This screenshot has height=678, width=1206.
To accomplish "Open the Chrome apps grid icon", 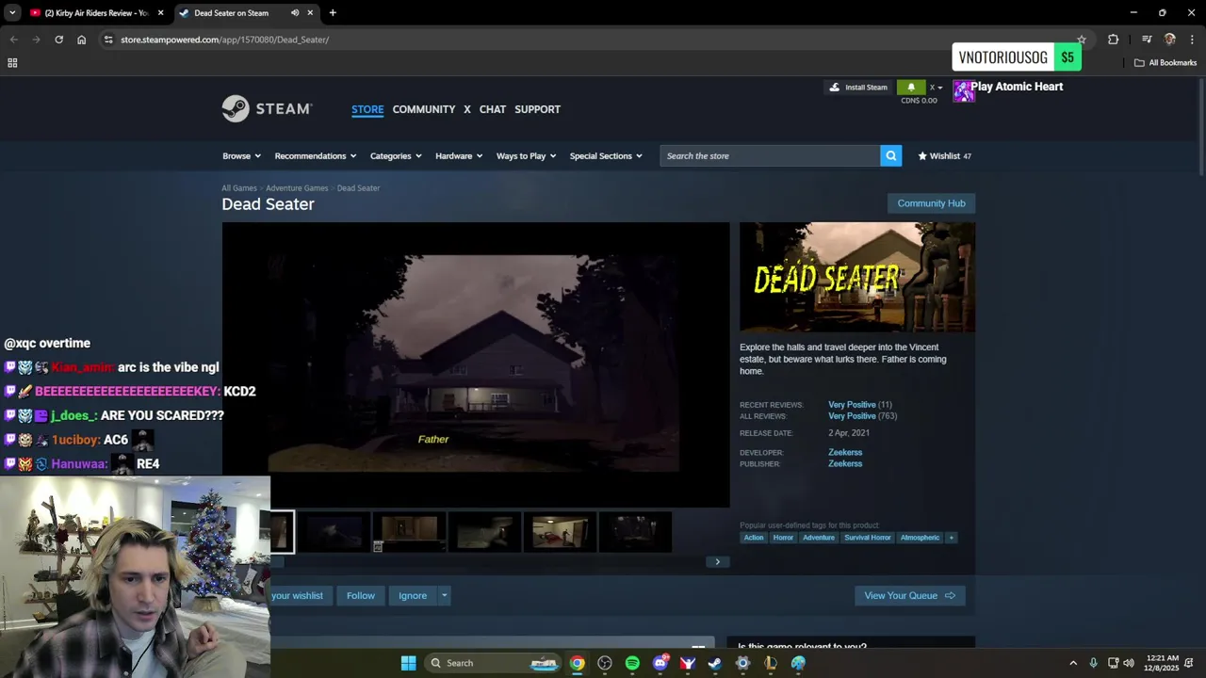I will pos(12,63).
